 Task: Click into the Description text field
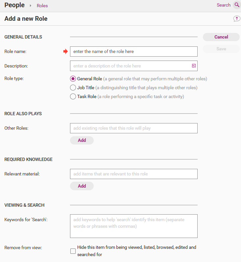[130, 66]
